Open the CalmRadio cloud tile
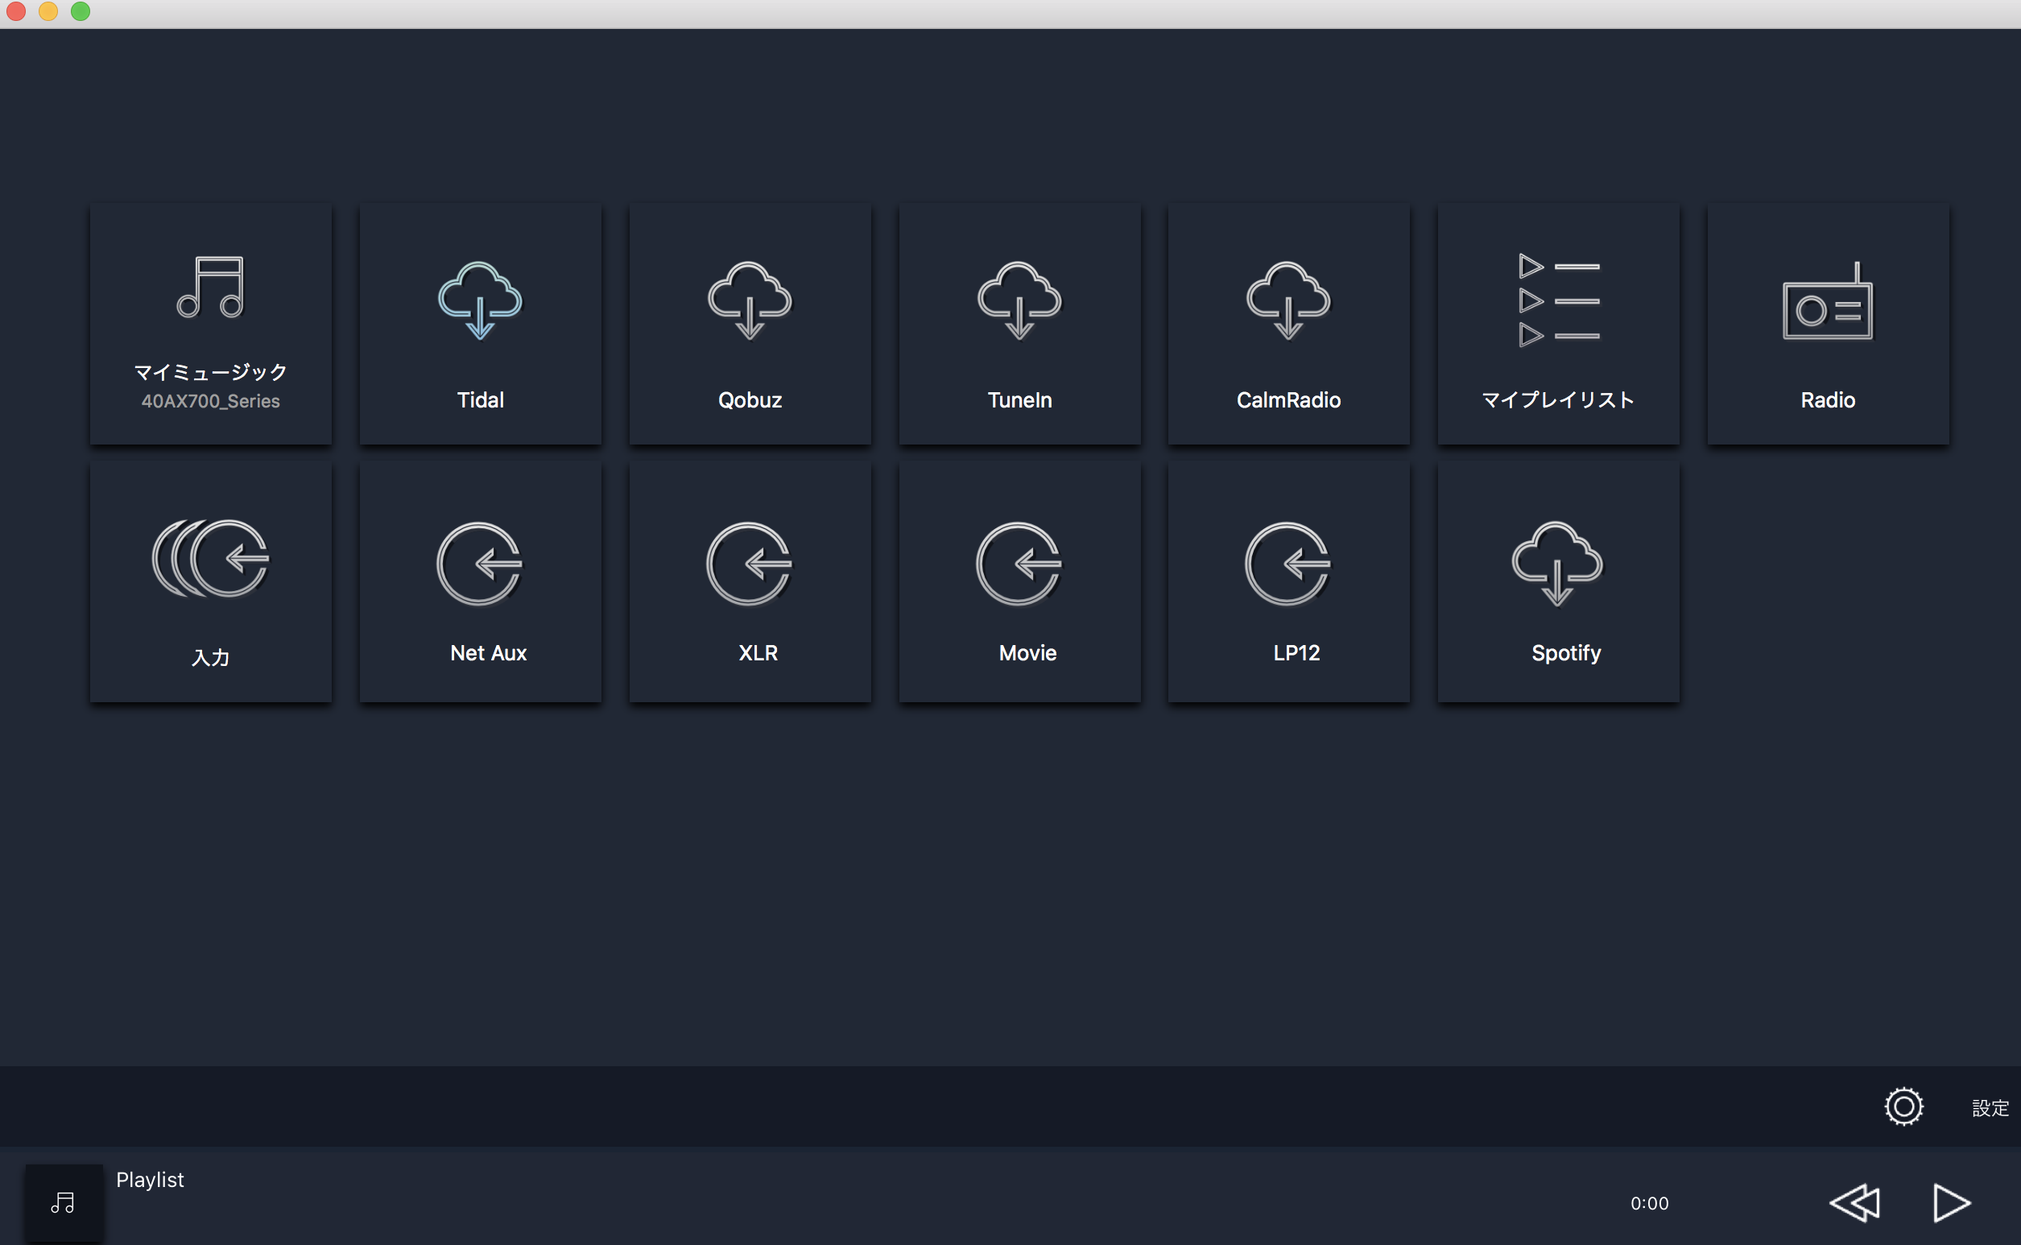 1288,324
